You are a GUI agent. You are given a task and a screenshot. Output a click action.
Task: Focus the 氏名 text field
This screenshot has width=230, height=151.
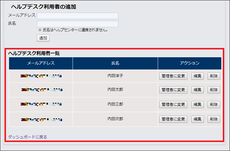click(77, 24)
